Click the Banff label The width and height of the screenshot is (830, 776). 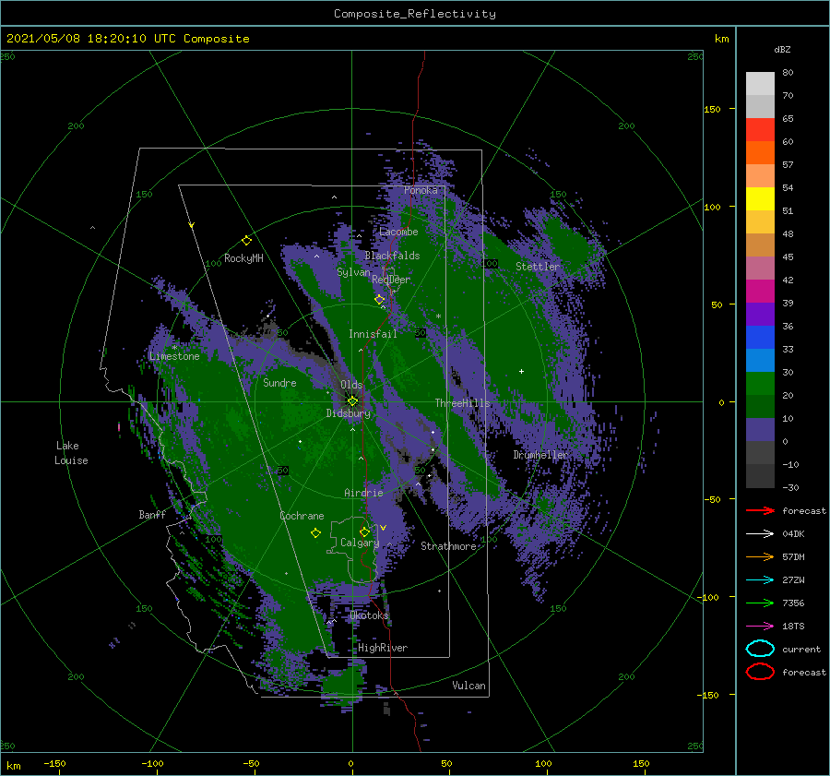coord(152,515)
